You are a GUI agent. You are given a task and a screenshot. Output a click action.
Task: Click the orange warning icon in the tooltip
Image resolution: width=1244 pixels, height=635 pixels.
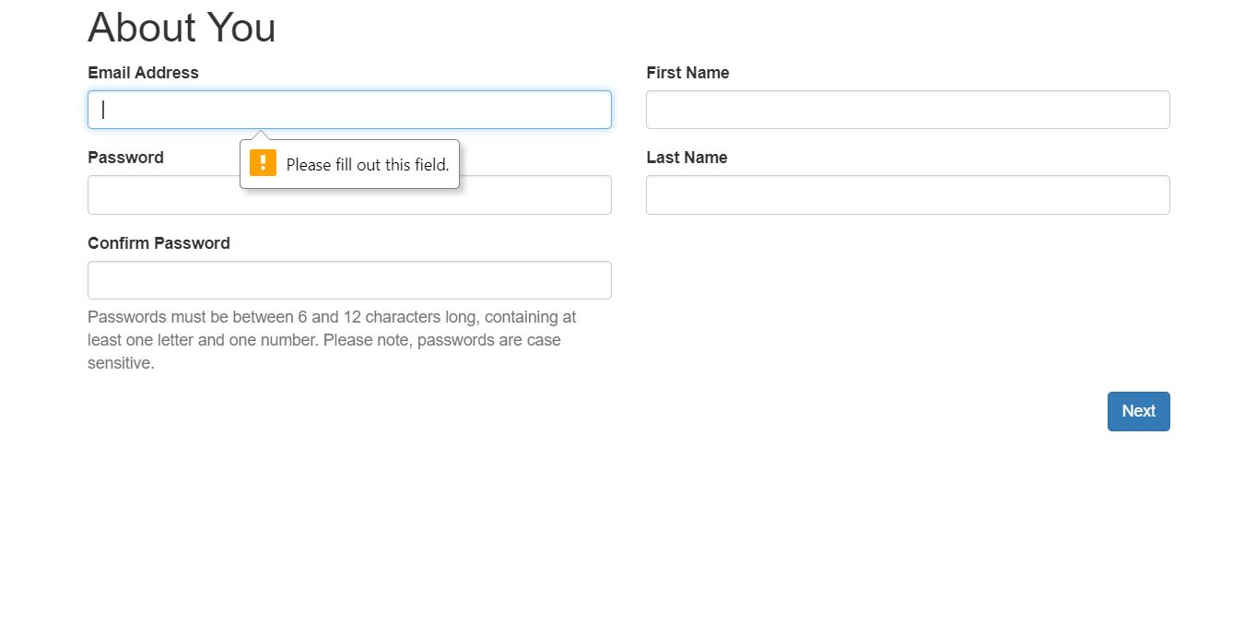263,162
